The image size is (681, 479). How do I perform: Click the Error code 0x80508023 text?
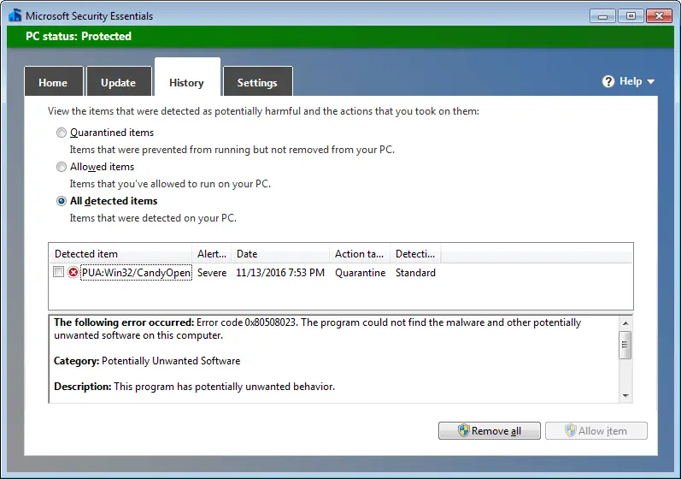(246, 322)
